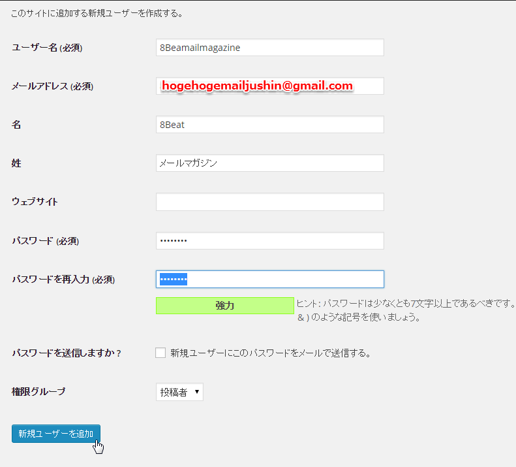Click the password hint text beginning ヒント
516x467 pixels.
click(404, 304)
